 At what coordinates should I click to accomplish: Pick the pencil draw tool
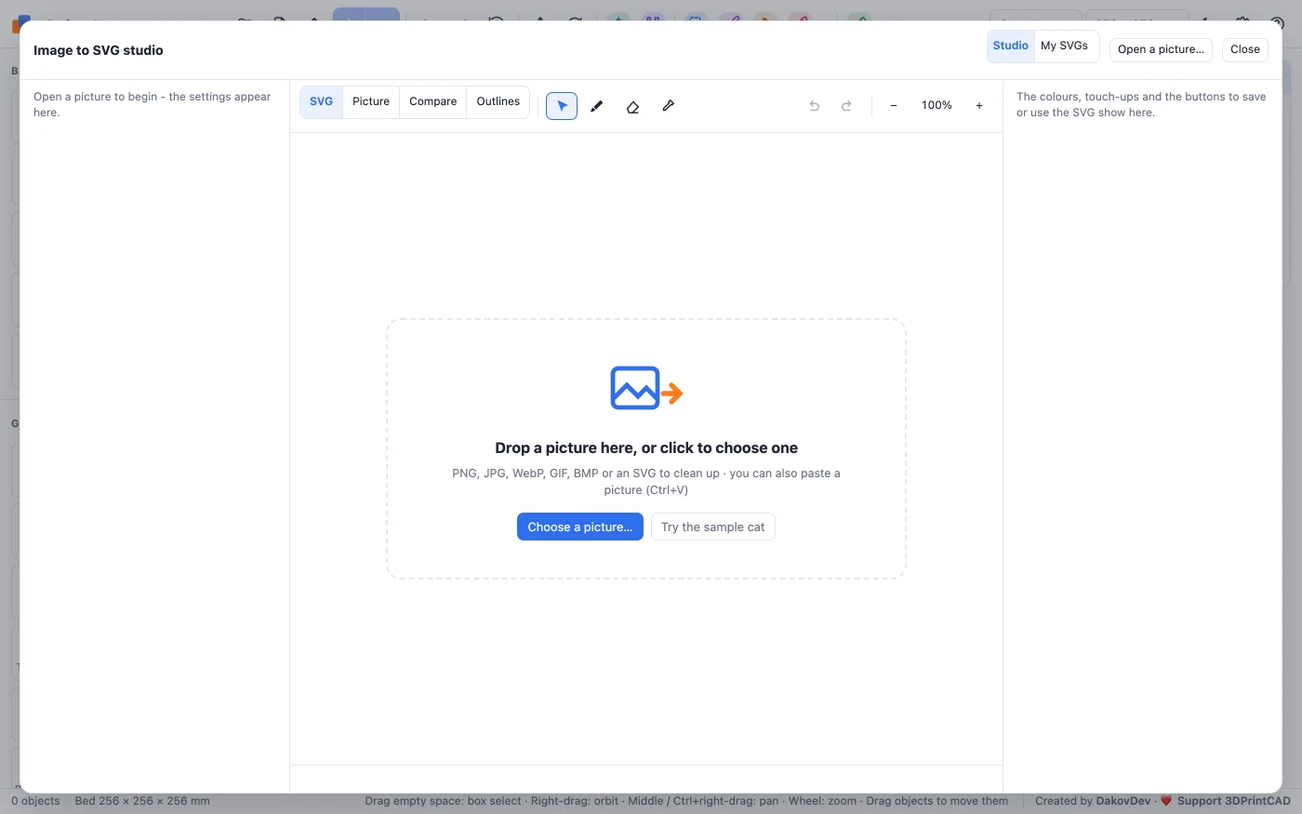tap(597, 106)
